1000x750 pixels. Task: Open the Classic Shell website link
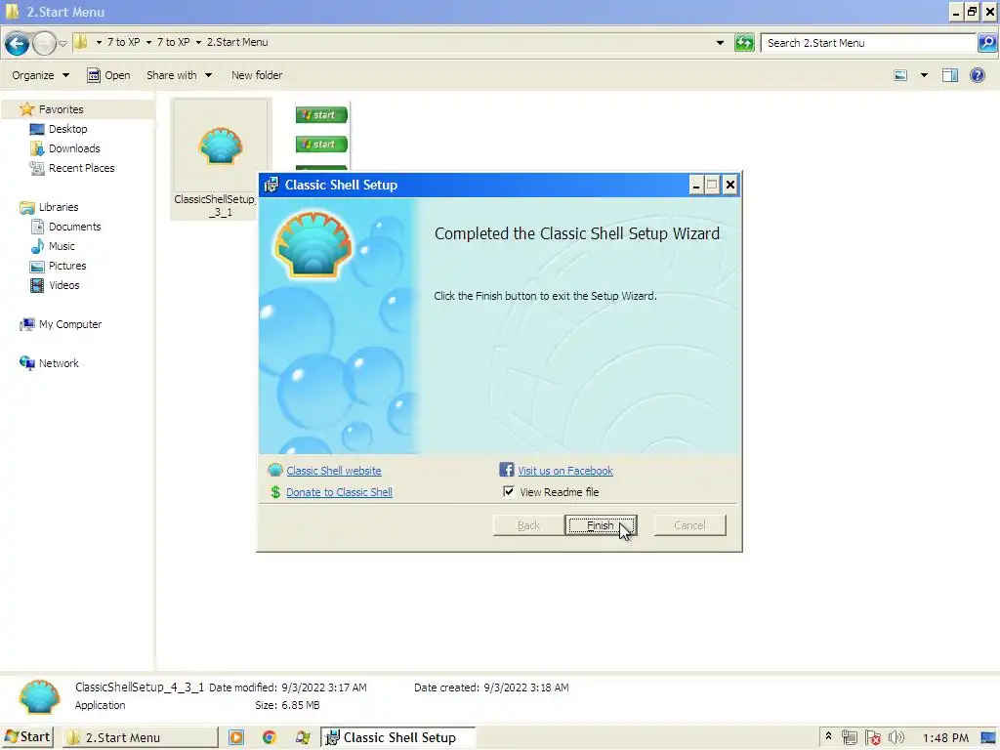click(334, 471)
